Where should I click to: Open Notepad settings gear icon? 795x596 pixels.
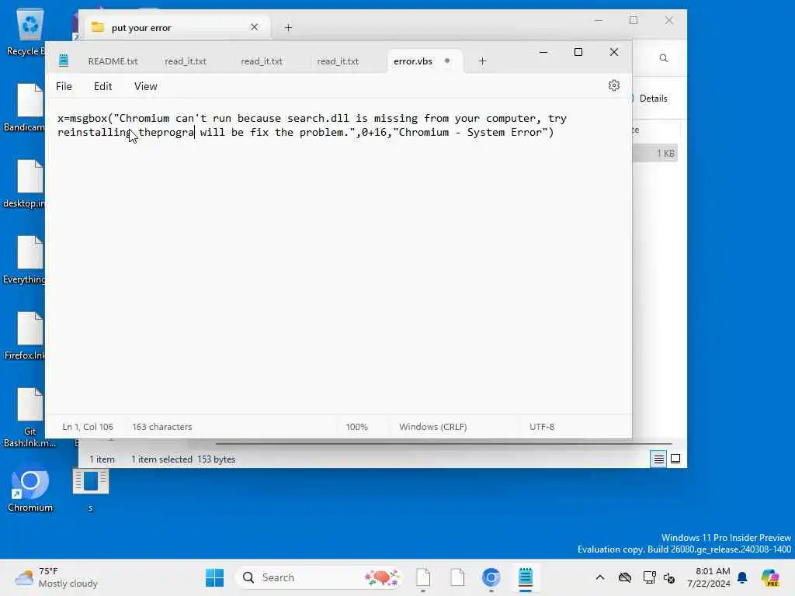pos(613,85)
